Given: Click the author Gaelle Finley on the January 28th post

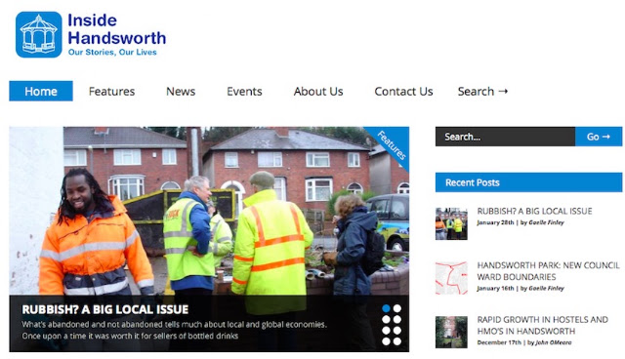Looking at the screenshot, I should point(546,222).
